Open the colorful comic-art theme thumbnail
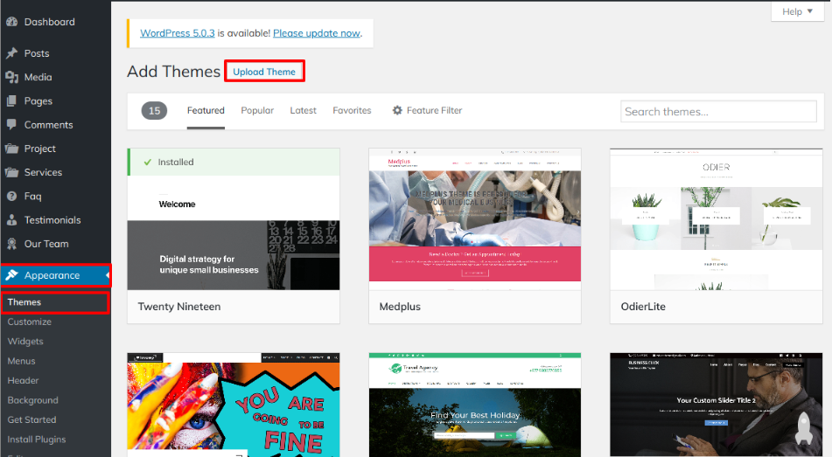This screenshot has width=832, height=457. (x=234, y=405)
